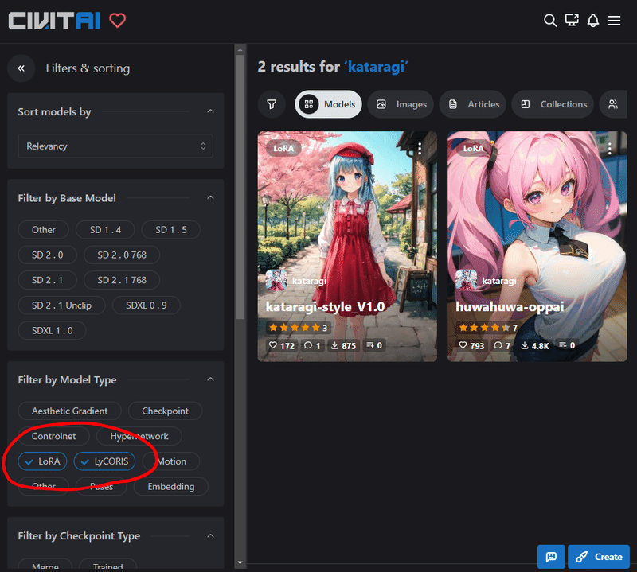Click the chat feedback button at bottom

click(x=551, y=557)
